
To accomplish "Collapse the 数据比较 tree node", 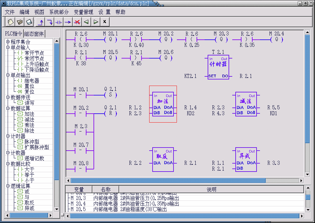I will click(x=8, y=164).
